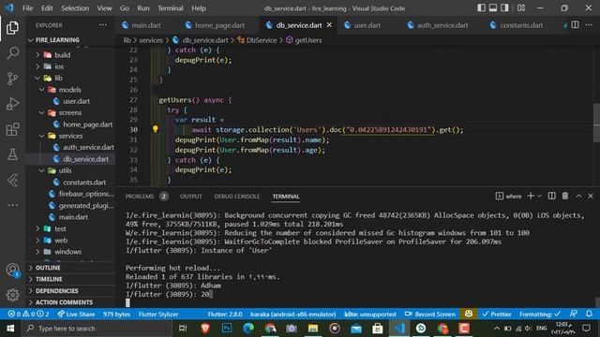
Task: Toggle Panel visibility in title bar
Action: [493, 7]
